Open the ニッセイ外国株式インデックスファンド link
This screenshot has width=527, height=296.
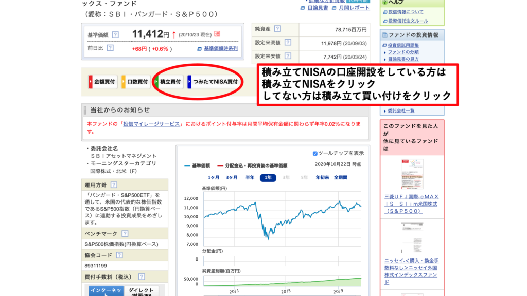411,271
